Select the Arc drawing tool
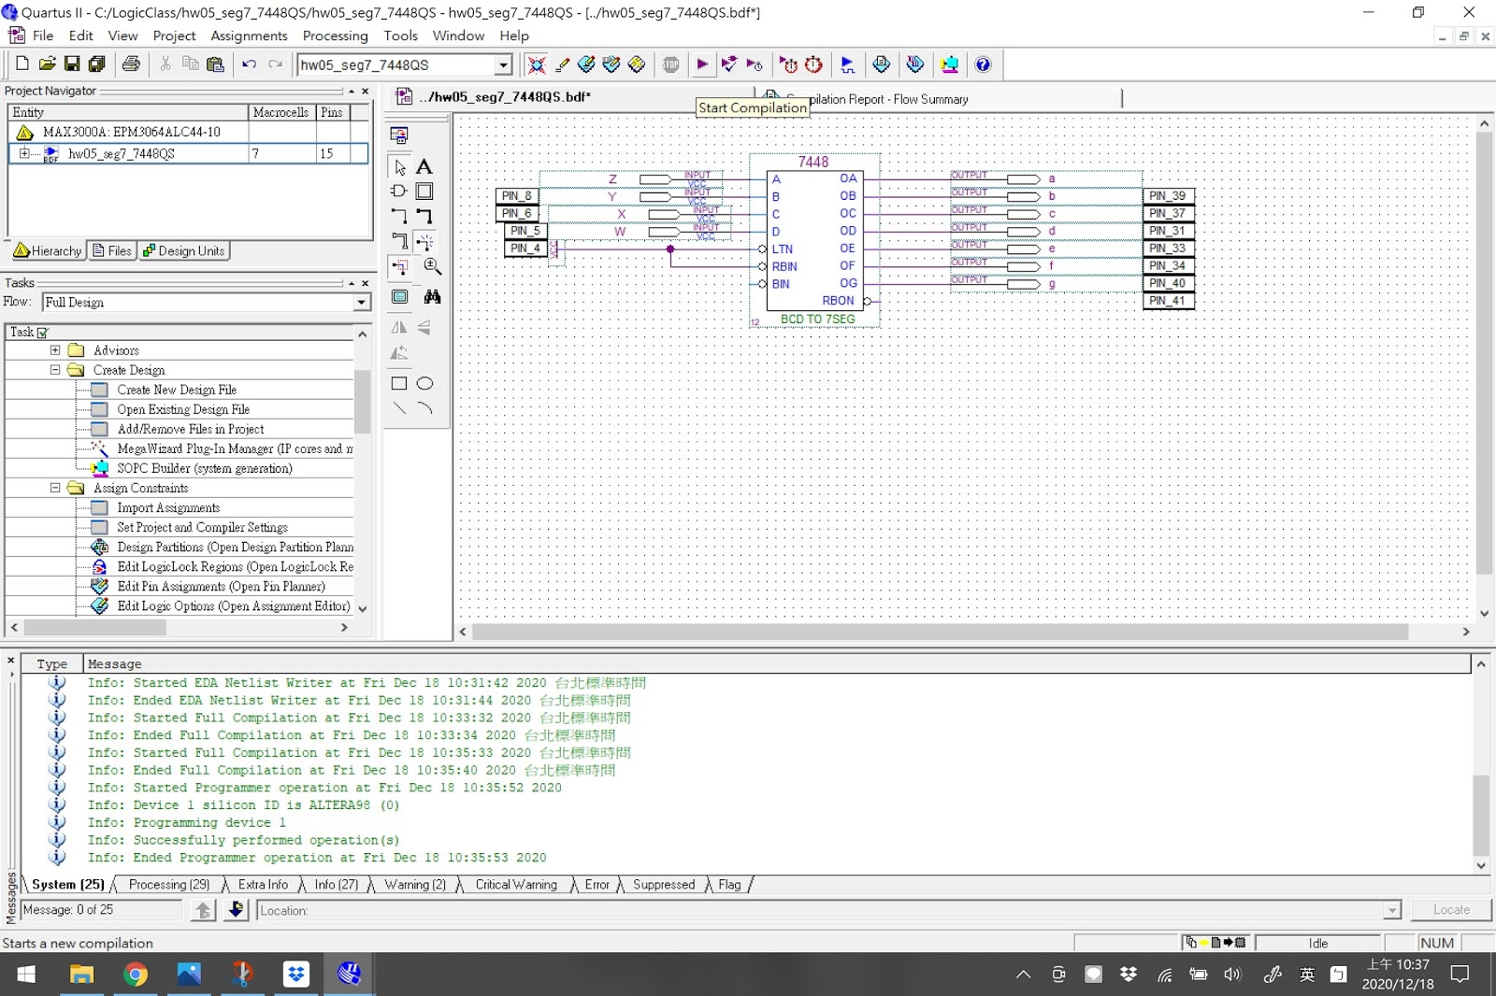1496x996 pixels. (424, 408)
